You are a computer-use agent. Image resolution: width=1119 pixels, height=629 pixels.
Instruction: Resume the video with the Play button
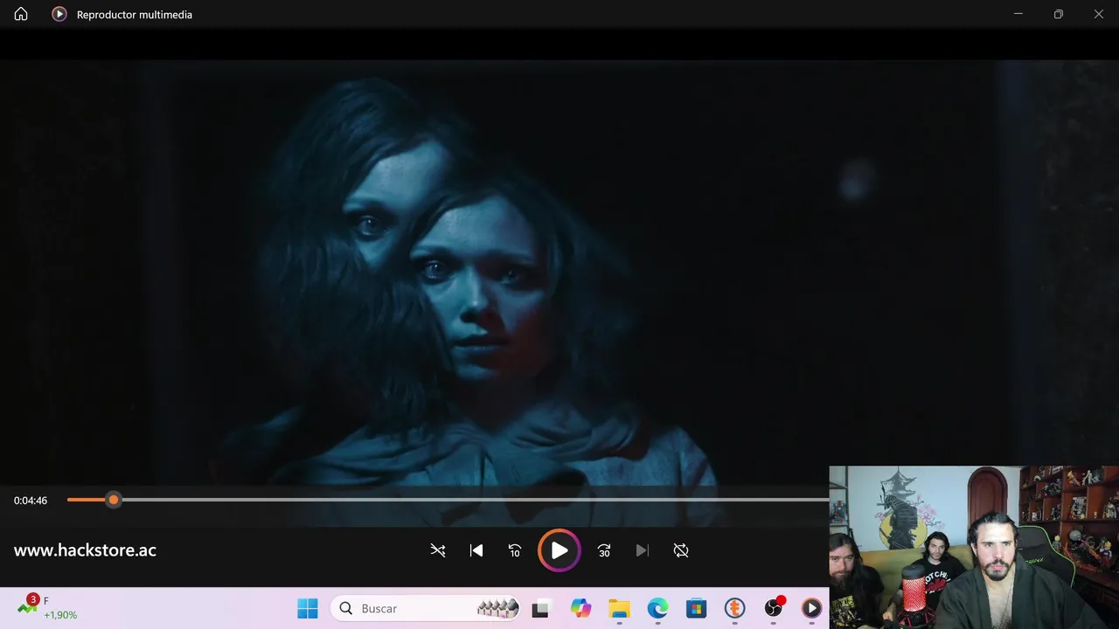[x=559, y=550]
